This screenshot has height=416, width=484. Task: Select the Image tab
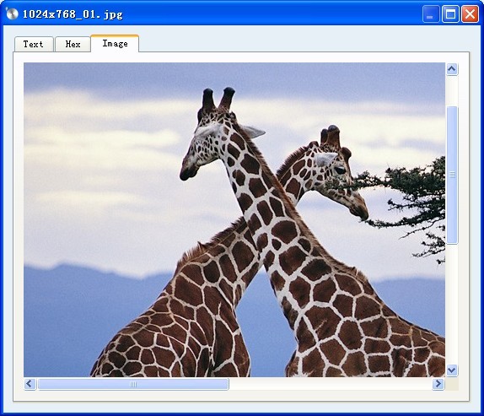point(115,44)
